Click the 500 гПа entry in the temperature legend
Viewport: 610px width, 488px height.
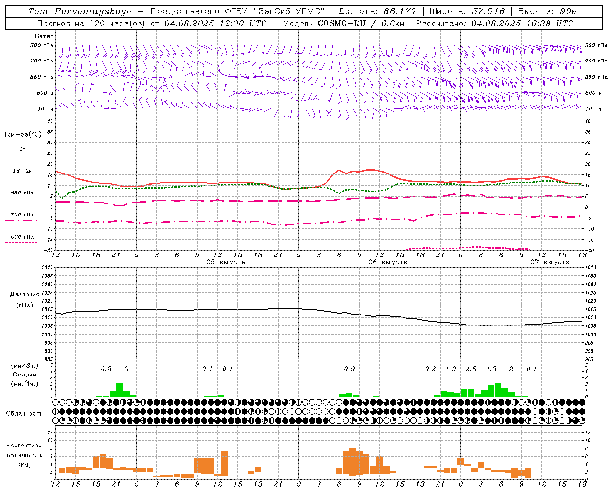(22, 237)
